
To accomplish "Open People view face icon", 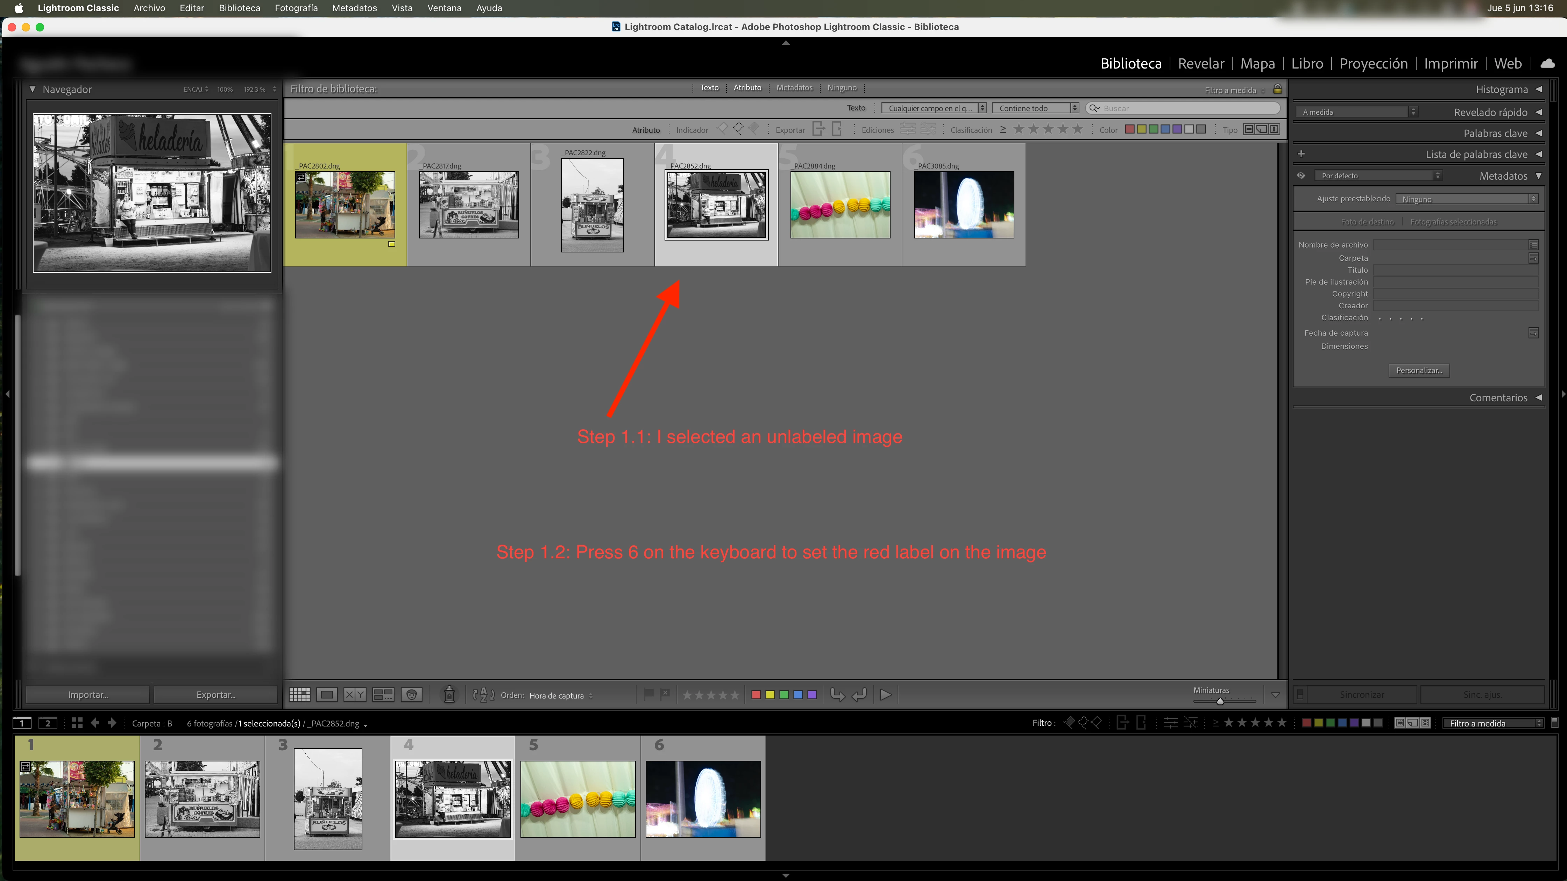I will pos(412,694).
